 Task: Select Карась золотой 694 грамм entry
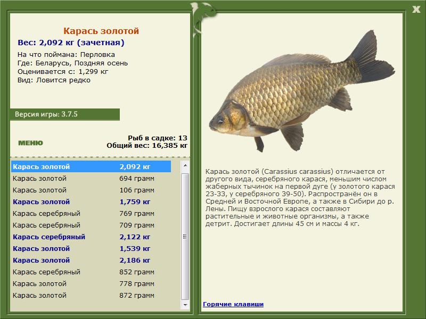[x=91, y=179]
